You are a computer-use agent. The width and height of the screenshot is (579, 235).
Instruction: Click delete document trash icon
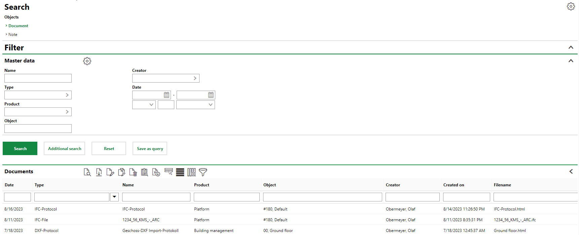133,172
